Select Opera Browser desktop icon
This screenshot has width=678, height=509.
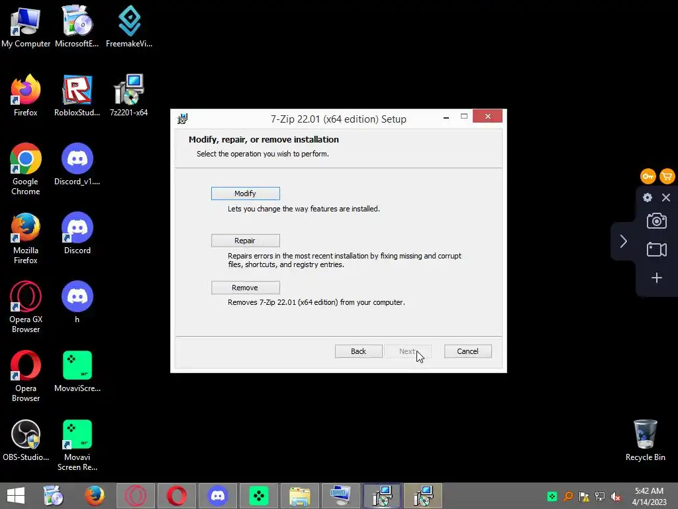point(26,376)
